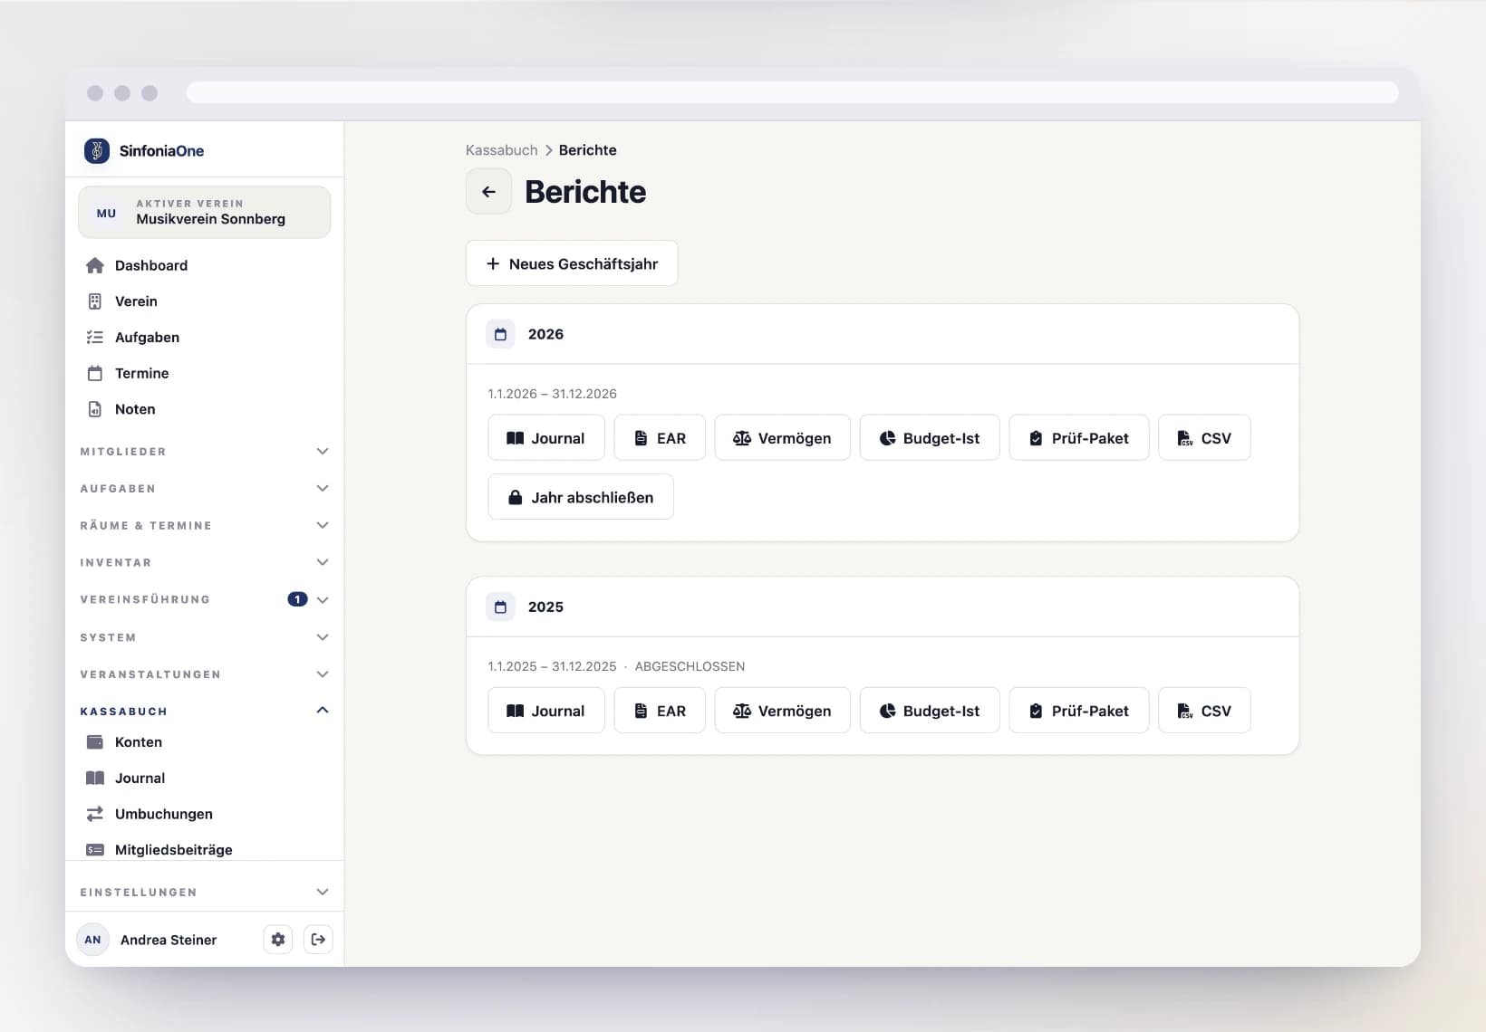Click the logout icon in the sidebar footer
Image resolution: width=1486 pixels, height=1032 pixels.
coord(318,940)
